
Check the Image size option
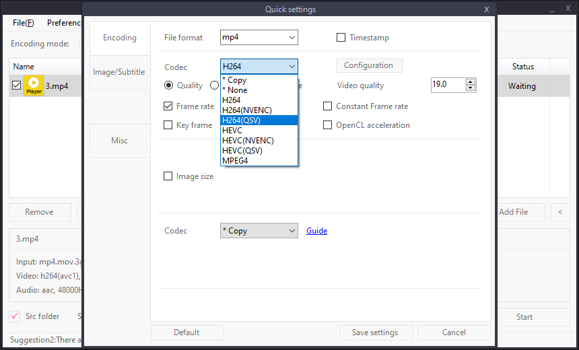point(168,176)
